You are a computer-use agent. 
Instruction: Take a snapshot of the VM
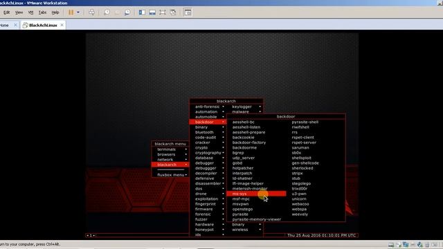107,12
